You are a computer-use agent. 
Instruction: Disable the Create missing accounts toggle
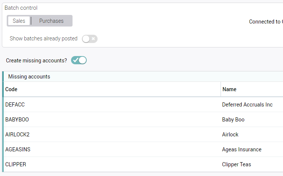[79, 60]
